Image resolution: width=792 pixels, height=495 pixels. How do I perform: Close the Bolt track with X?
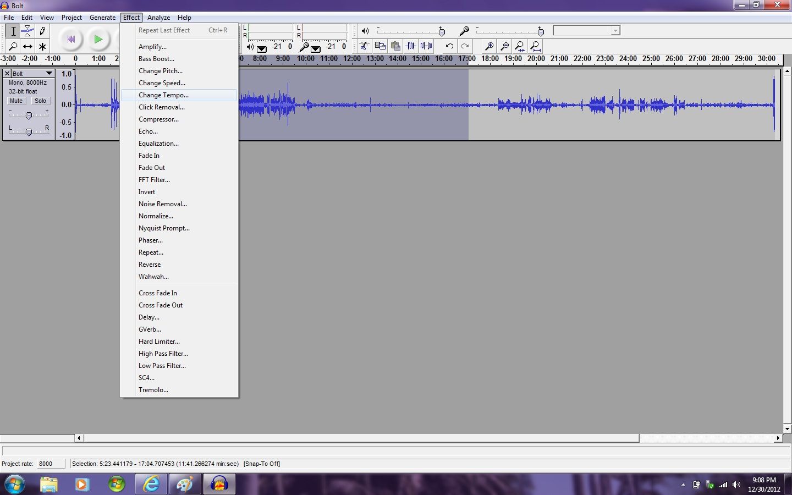(6, 73)
